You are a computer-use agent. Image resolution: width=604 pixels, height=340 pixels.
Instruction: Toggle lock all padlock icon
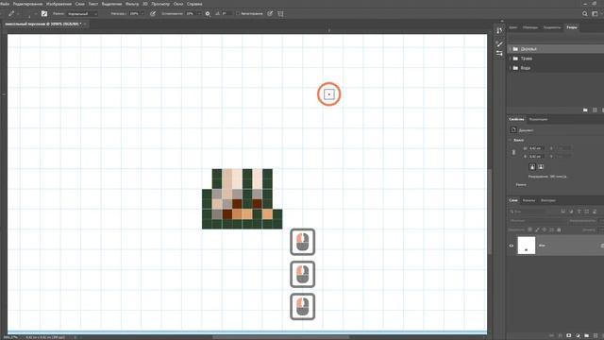click(x=559, y=229)
